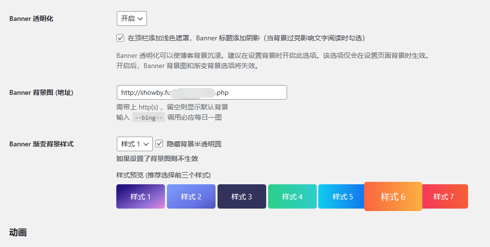
Task: Click the 动画 section heading
Action: coord(18,233)
